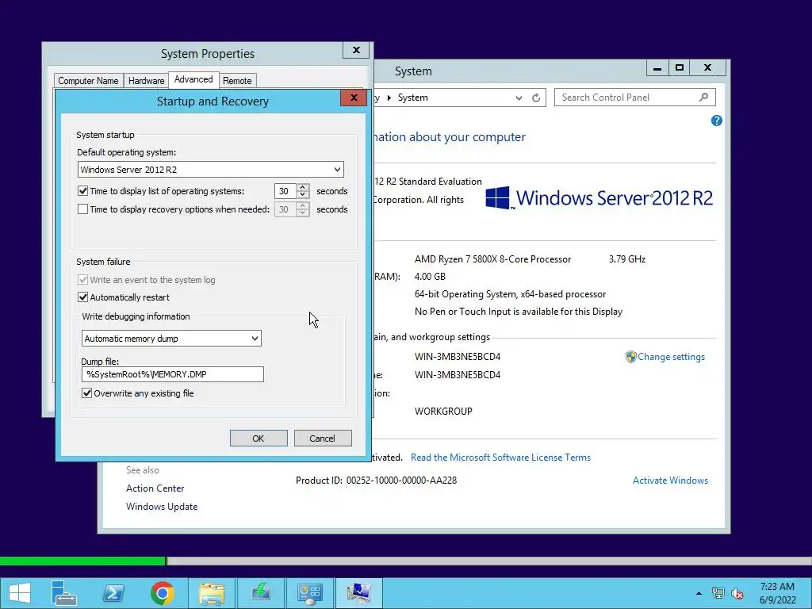Select the System window taskbar icon

click(x=359, y=593)
